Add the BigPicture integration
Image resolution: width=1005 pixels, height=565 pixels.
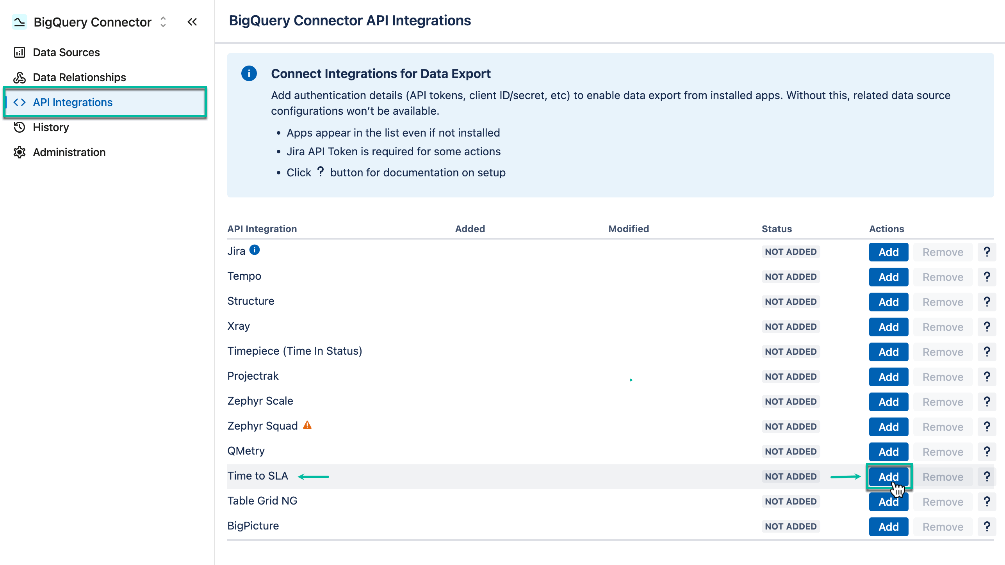888,526
